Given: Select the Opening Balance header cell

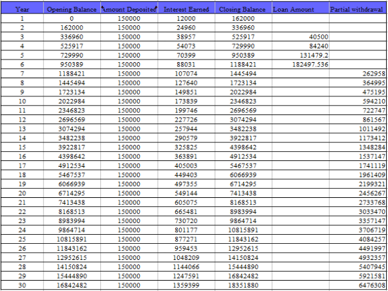Looking at the screenshot, I should tap(71, 10).
